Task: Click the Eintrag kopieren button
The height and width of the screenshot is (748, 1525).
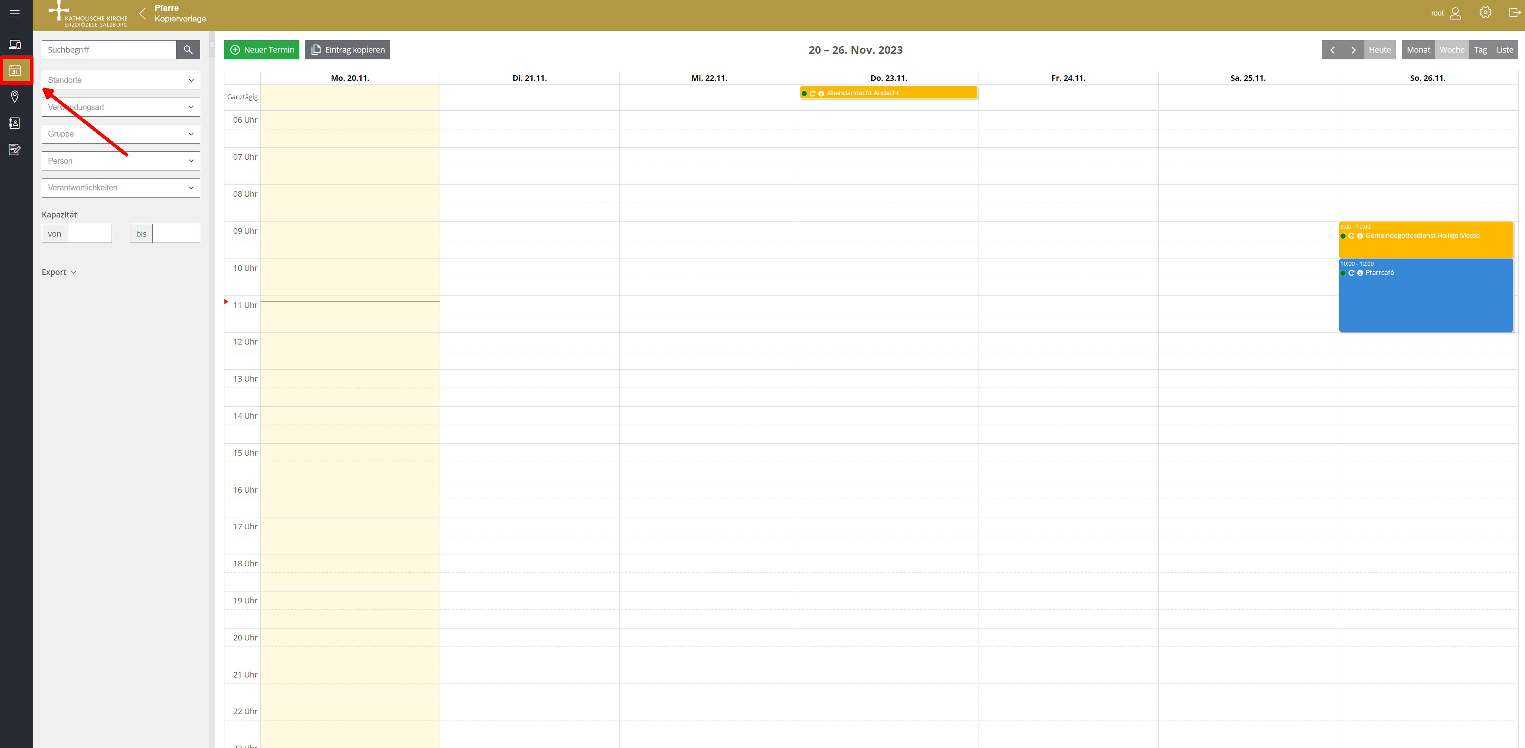Action: coord(348,50)
